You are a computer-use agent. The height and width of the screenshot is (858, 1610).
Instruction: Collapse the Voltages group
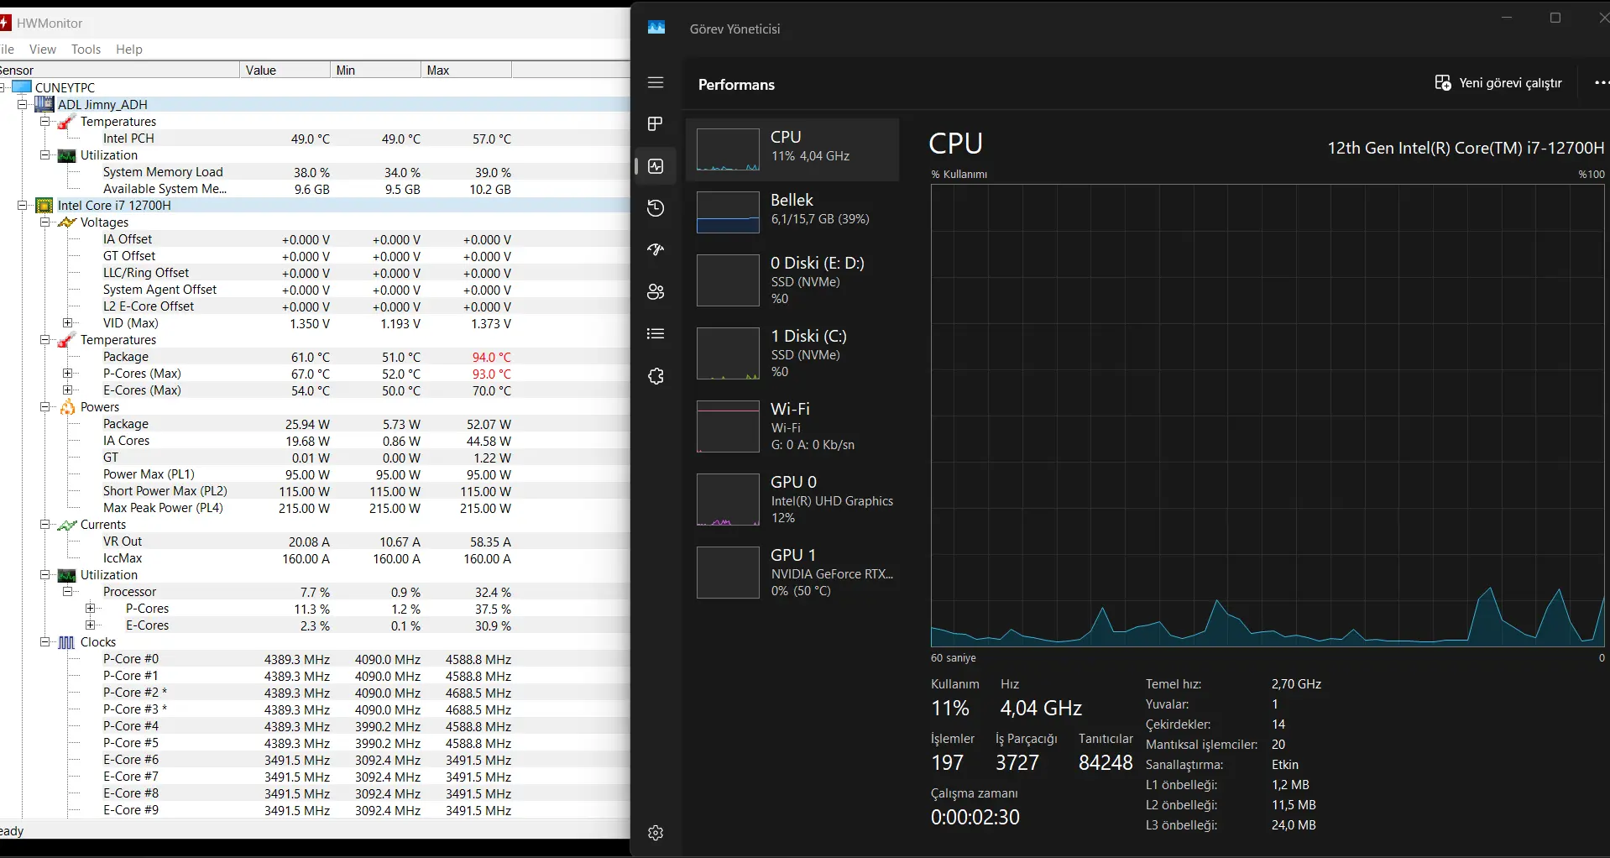click(45, 222)
